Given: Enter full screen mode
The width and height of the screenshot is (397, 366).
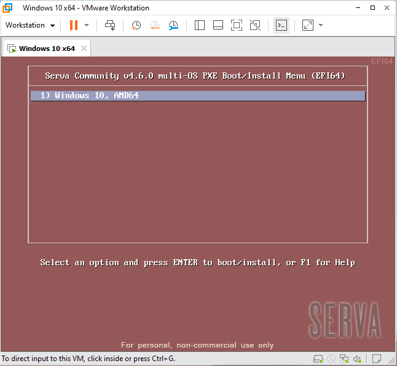Looking at the screenshot, I should pos(237,25).
